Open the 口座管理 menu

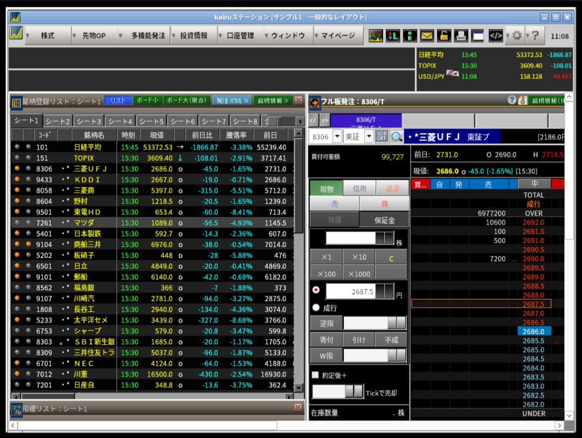coord(240,36)
